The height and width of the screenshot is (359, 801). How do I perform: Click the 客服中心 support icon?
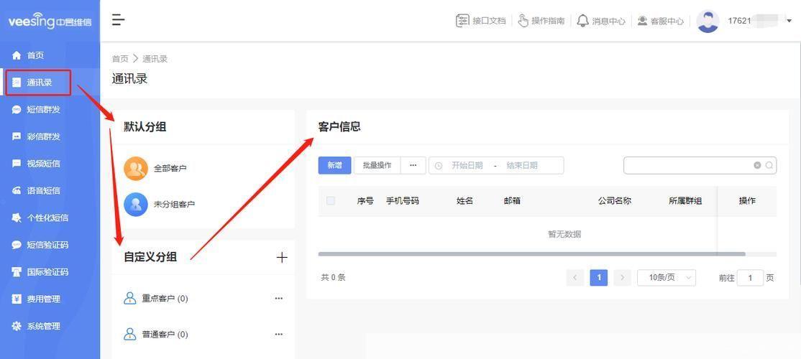[642, 21]
